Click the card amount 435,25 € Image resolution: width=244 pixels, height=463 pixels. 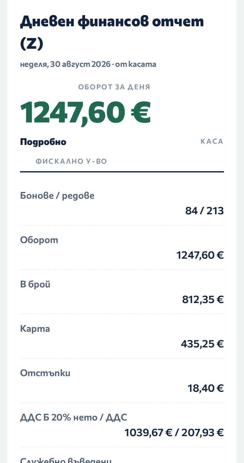click(202, 344)
